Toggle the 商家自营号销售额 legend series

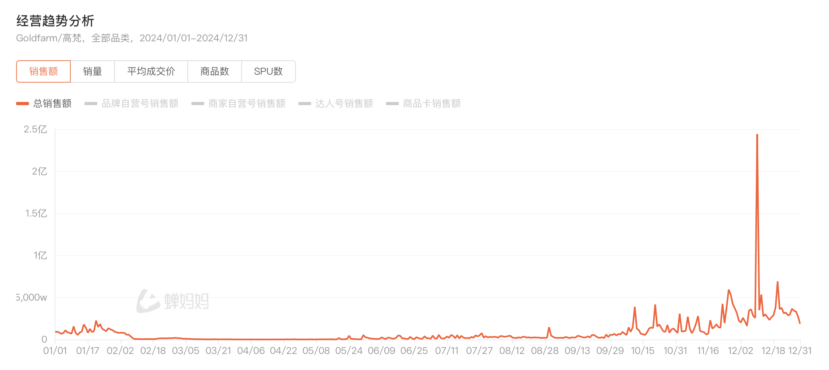click(x=246, y=104)
